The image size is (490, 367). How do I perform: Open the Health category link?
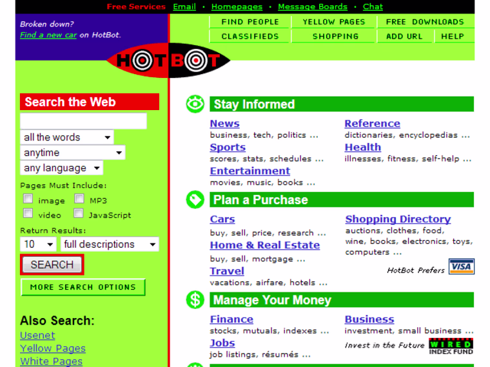point(363,147)
